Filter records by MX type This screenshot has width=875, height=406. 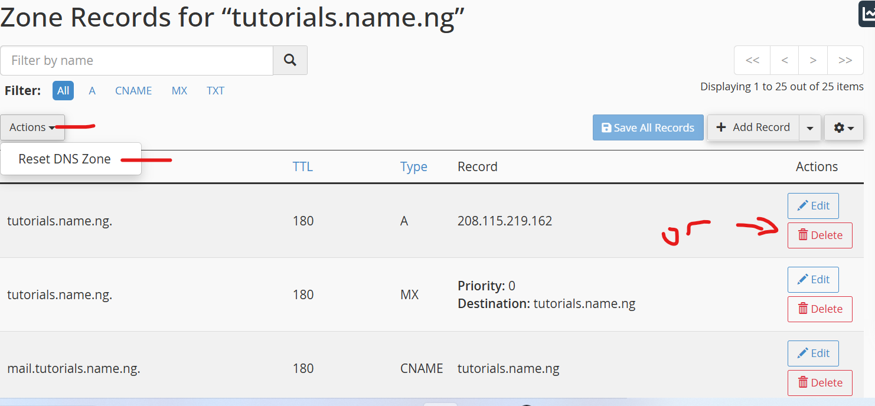(179, 90)
